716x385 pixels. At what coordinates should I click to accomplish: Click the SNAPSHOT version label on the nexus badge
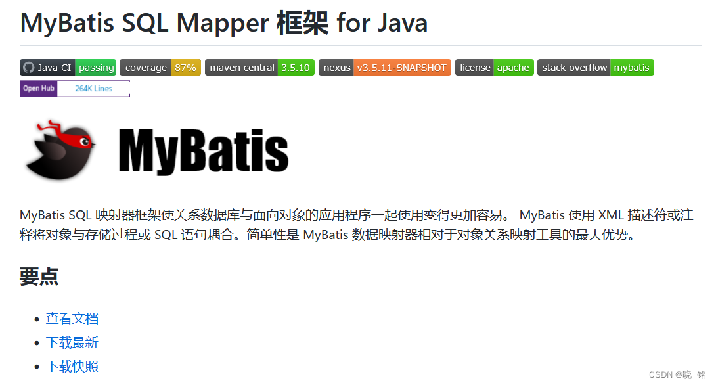click(403, 67)
